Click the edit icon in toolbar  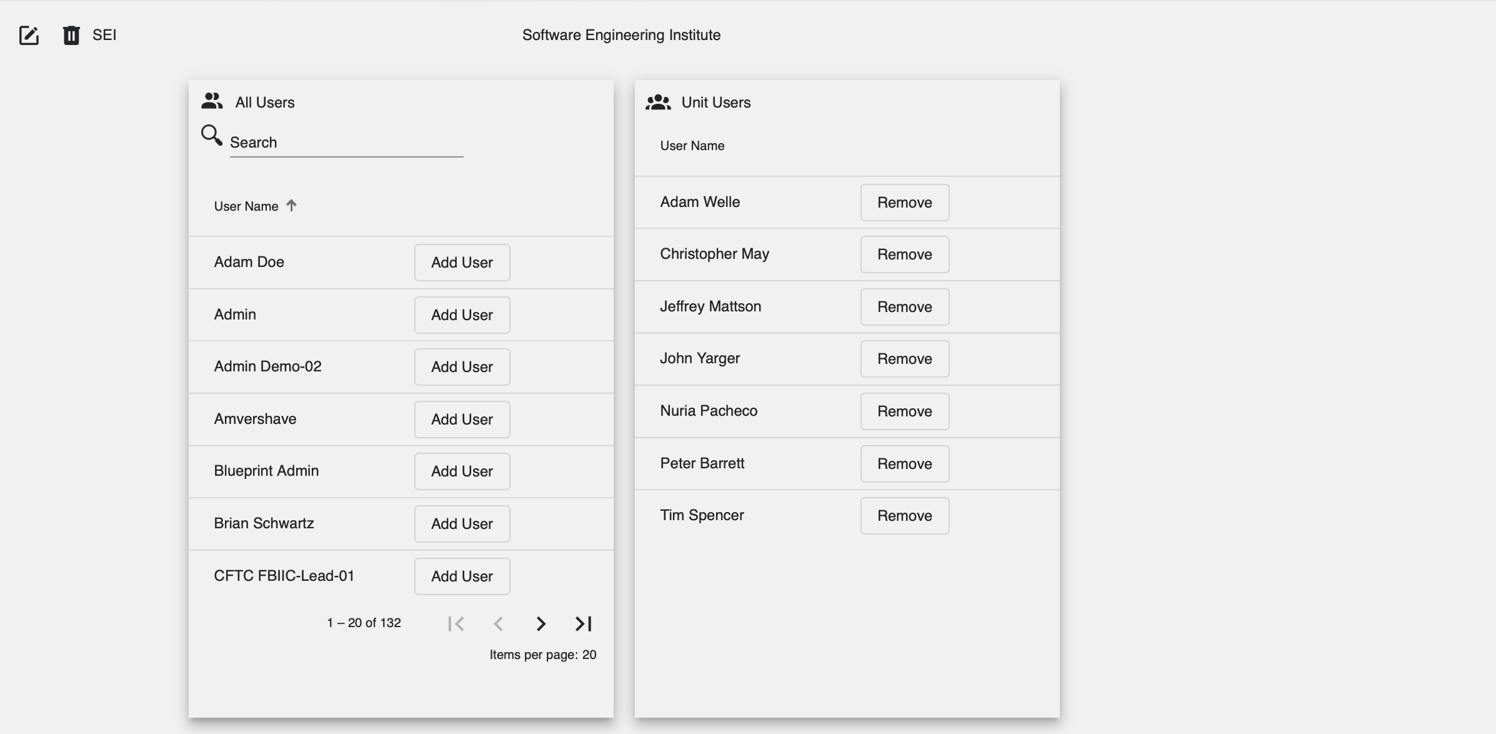[x=29, y=34]
